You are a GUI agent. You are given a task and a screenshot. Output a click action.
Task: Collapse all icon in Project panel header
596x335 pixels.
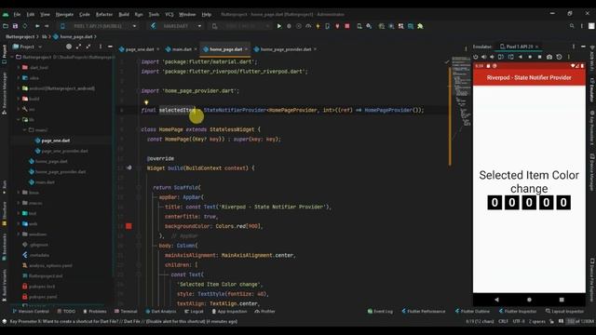(x=88, y=47)
